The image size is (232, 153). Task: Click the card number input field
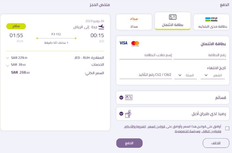tap(200, 55)
